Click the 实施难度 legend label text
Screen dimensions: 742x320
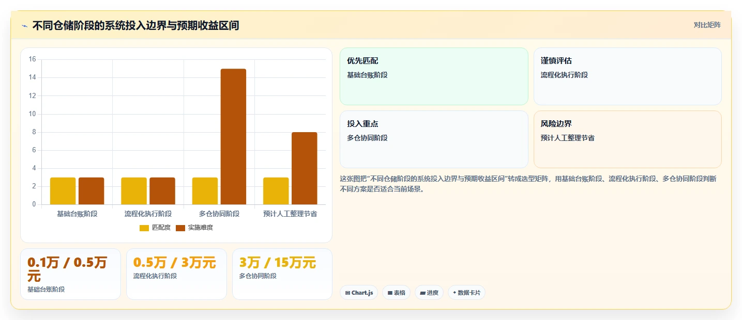point(200,228)
